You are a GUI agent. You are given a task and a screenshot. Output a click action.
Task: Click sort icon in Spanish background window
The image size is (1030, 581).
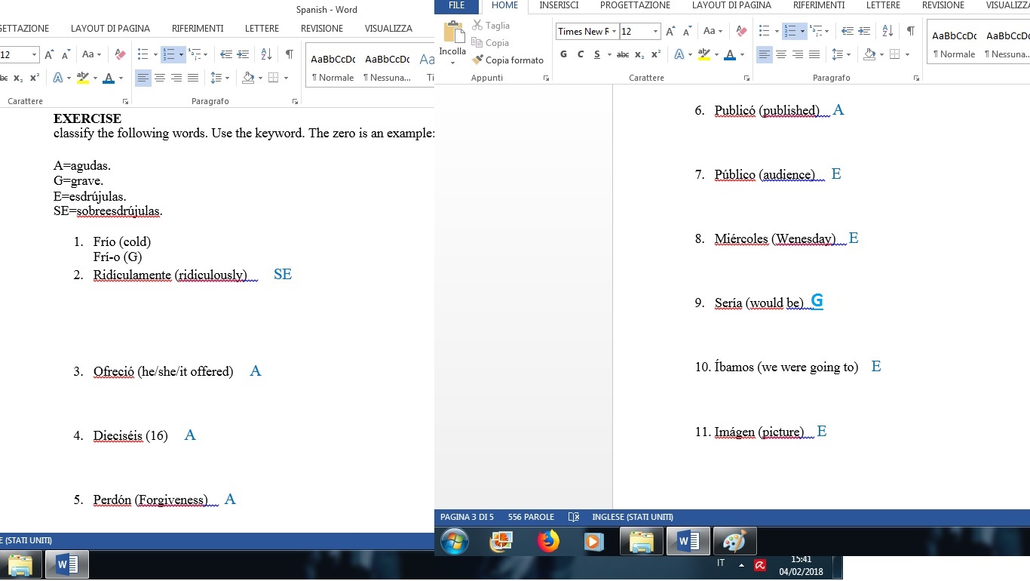coord(266,55)
